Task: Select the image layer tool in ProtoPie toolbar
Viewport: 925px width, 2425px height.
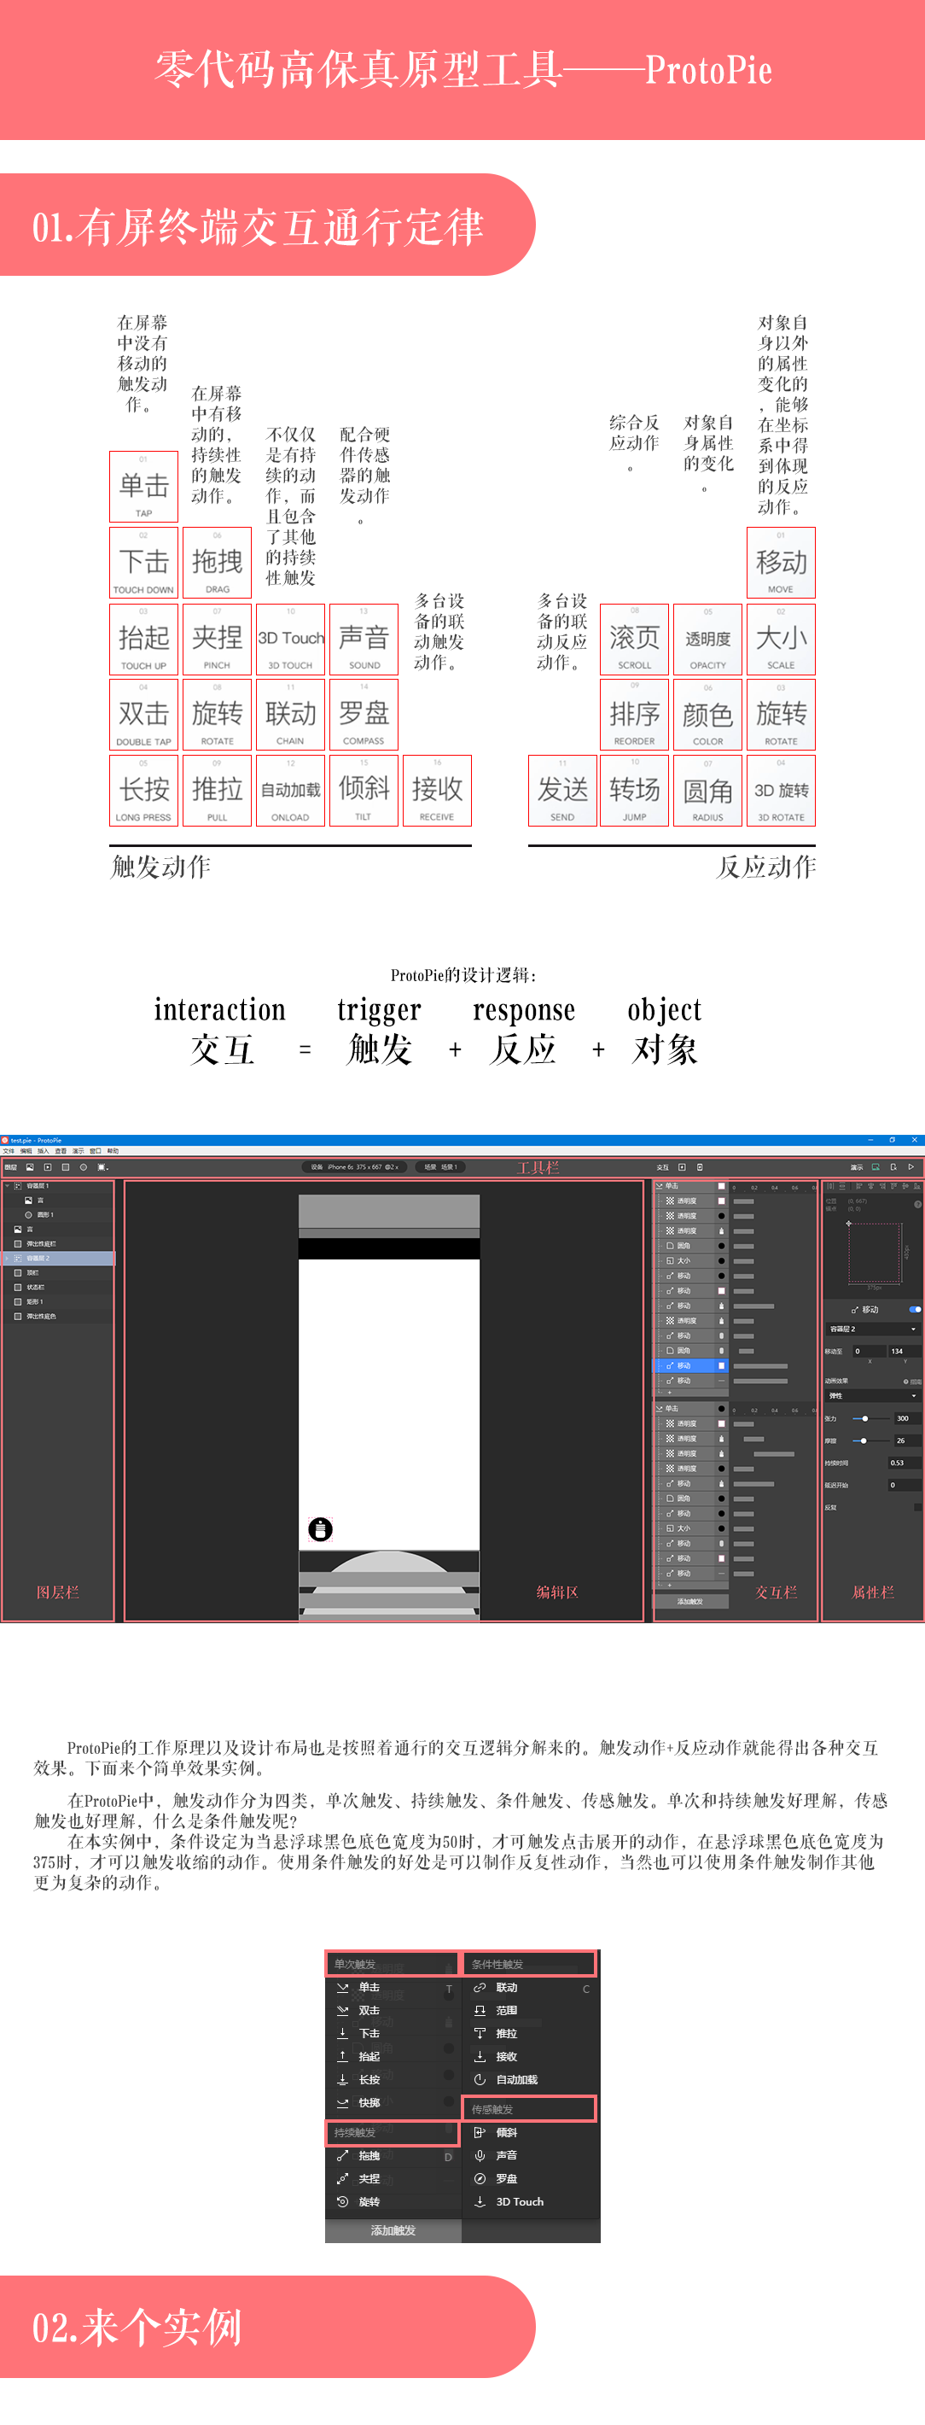Action: coord(30,1167)
